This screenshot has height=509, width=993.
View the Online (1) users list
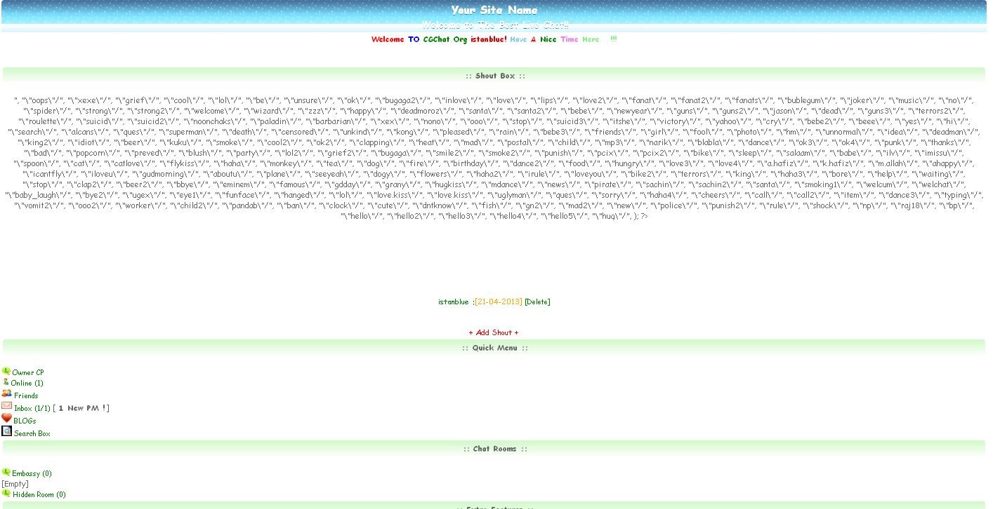[x=27, y=384]
